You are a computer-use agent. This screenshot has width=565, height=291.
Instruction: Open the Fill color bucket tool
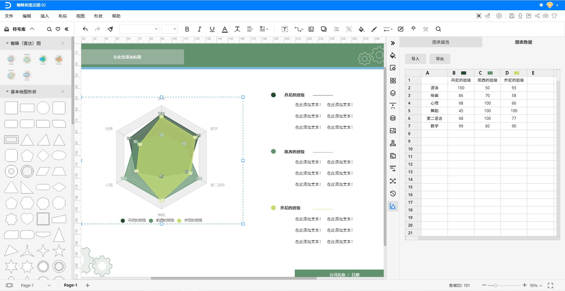361,29
